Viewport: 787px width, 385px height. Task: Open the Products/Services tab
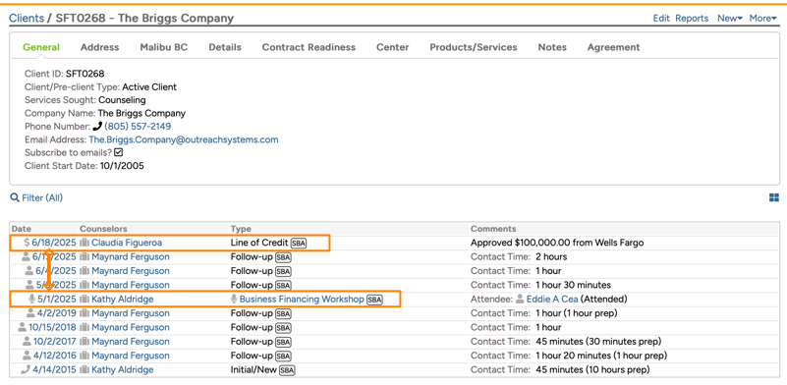point(474,47)
